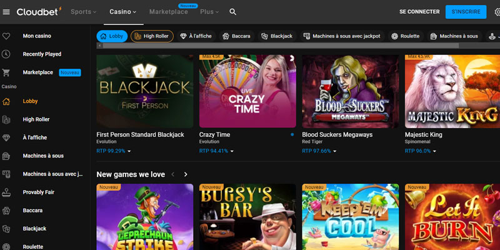Open High Roller in sidebar

(36, 119)
